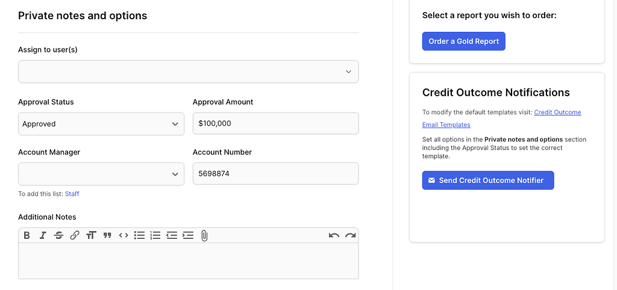This screenshot has width=617, height=290.
Task: Redo the last edit in notes
Action: (x=350, y=235)
